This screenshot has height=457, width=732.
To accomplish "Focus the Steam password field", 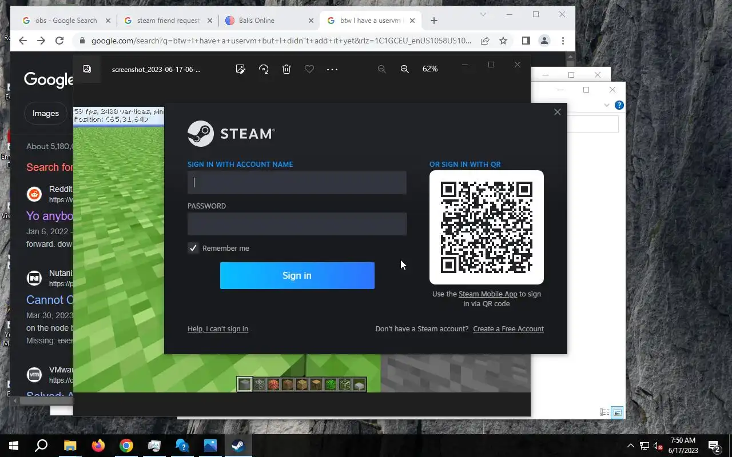I will pyautogui.click(x=297, y=224).
